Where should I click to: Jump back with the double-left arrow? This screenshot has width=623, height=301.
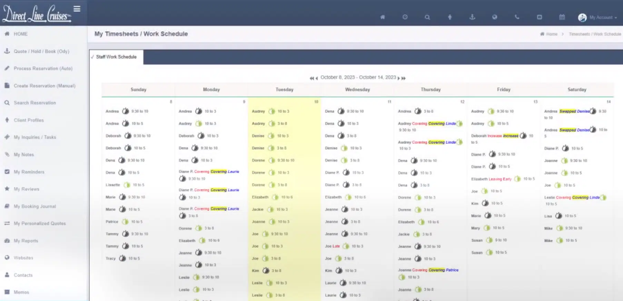(x=311, y=78)
